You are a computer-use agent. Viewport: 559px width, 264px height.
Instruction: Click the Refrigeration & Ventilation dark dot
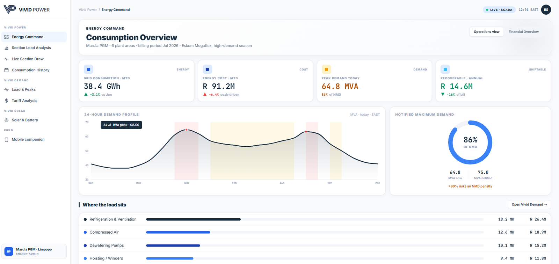[x=85, y=219]
